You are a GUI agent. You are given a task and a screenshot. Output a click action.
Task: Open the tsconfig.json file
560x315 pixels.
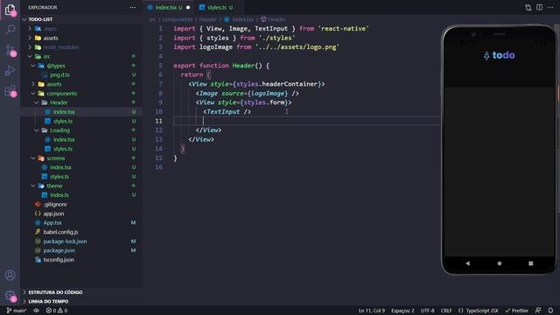(x=59, y=260)
